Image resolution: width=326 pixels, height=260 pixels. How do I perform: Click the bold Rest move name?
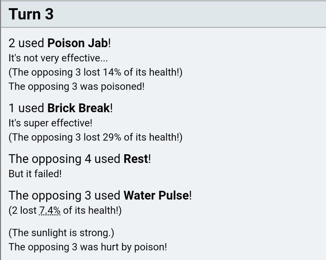(136, 159)
